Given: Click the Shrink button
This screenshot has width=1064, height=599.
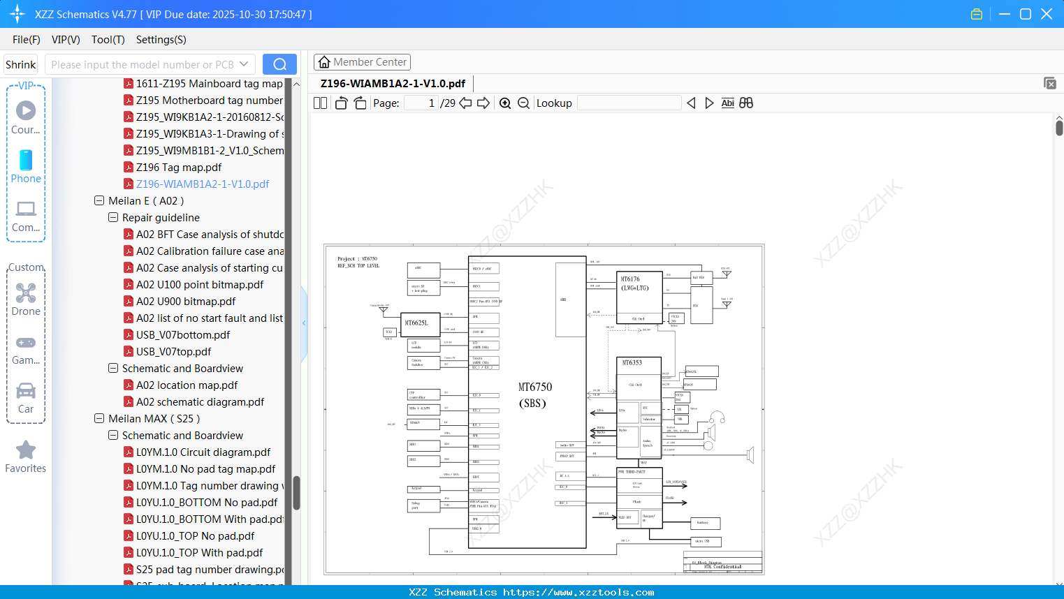Looking at the screenshot, I should (x=20, y=64).
